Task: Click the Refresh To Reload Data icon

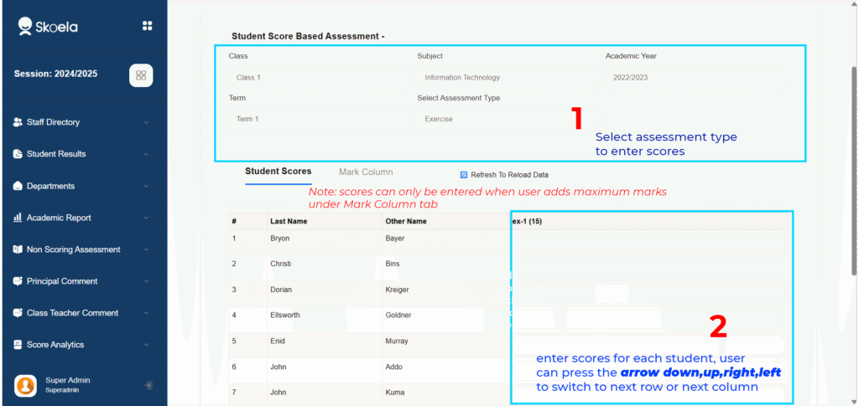Action: [464, 175]
